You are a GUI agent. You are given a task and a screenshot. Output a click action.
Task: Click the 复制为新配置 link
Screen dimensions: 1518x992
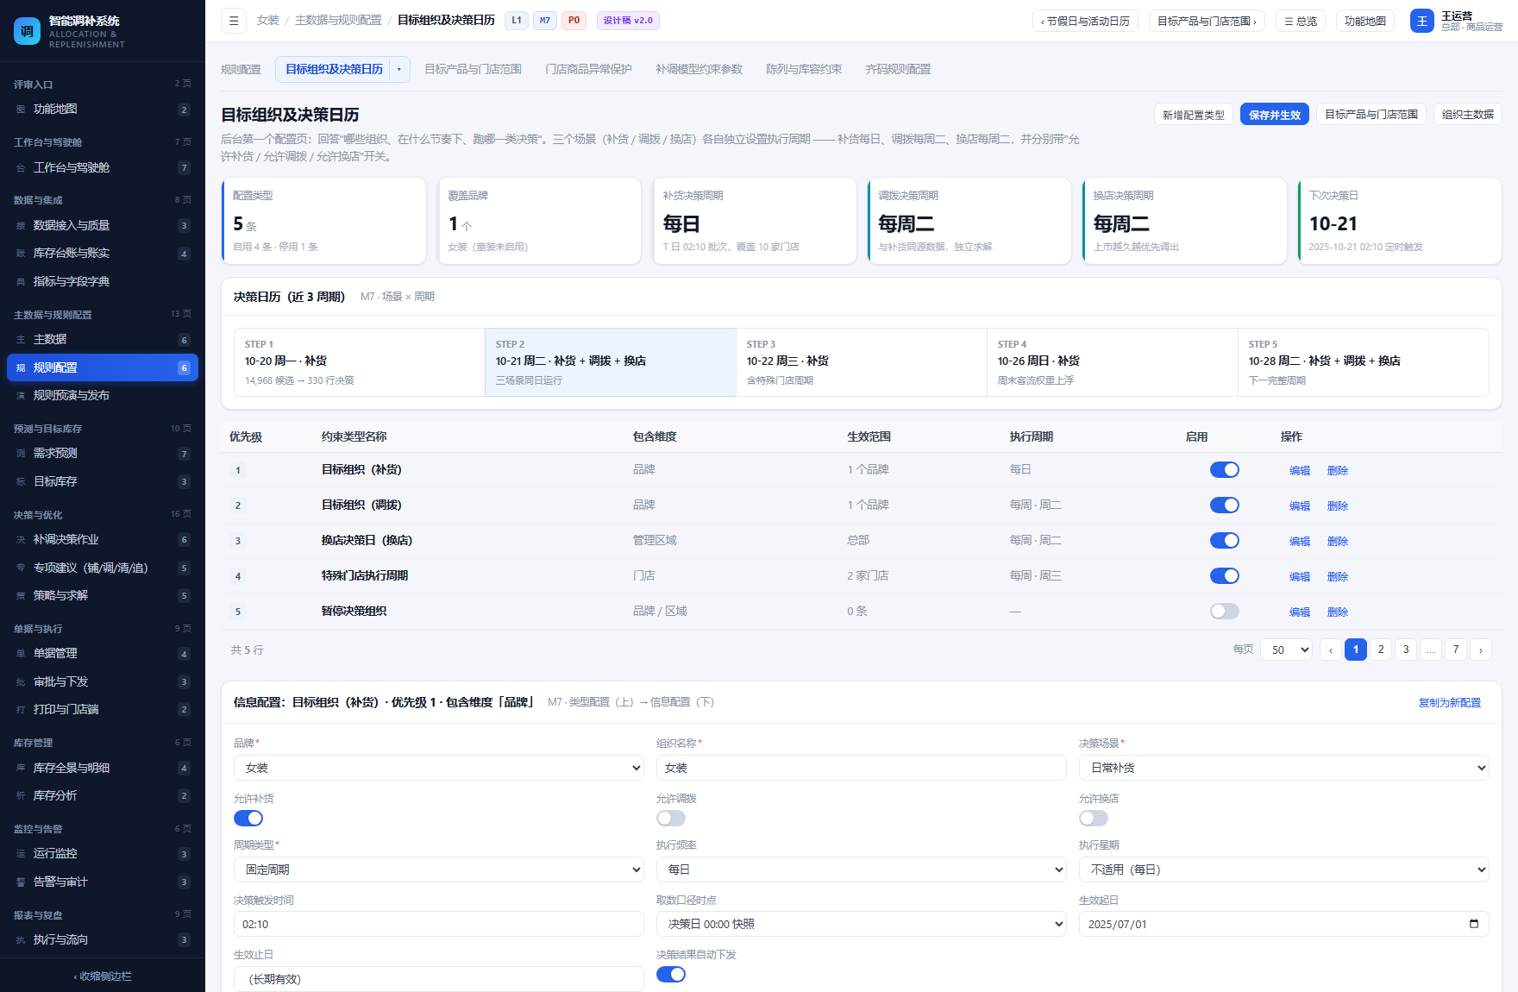pyautogui.click(x=1450, y=703)
